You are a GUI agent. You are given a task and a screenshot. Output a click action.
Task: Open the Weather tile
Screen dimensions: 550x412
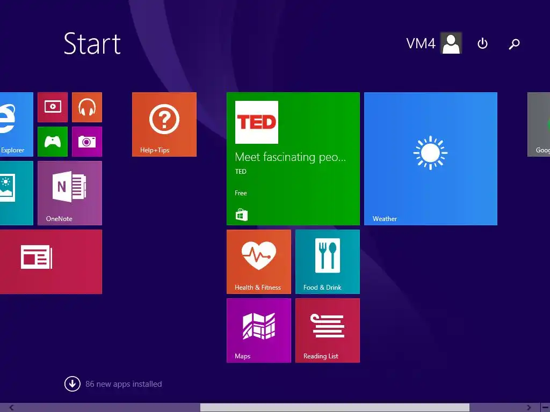tap(431, 159)
